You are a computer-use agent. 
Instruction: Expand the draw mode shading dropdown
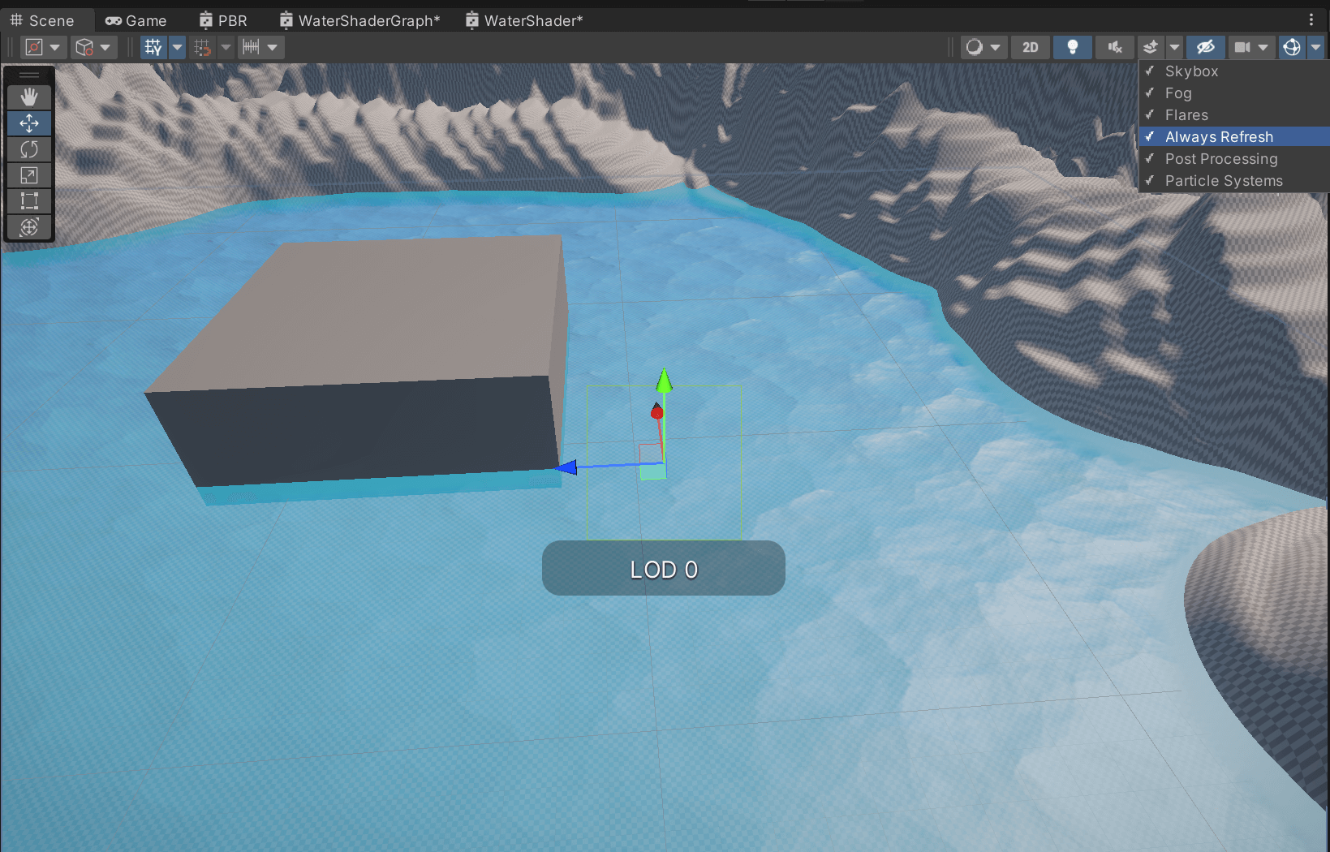[x=995, y=47]
